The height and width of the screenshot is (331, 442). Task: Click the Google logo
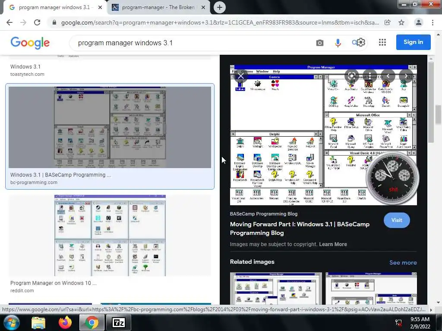point(30,43)
